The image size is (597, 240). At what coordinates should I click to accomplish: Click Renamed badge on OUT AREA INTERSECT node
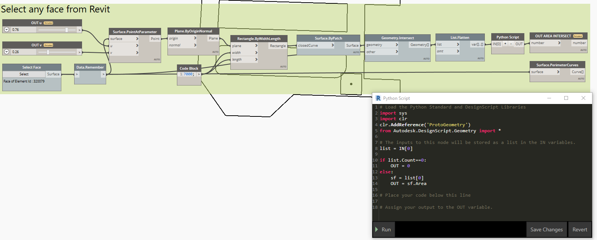578,36
